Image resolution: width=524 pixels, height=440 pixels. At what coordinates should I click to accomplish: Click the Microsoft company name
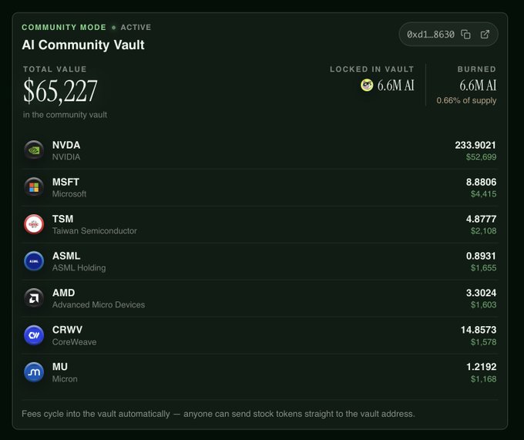tap(69, 194)
